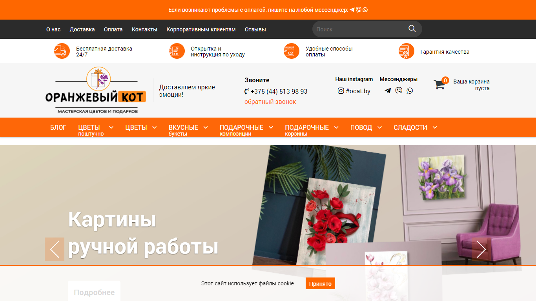Viewport: 536px width, 301px height.
Task: Open the О нас page
Action: click(53, 29)
